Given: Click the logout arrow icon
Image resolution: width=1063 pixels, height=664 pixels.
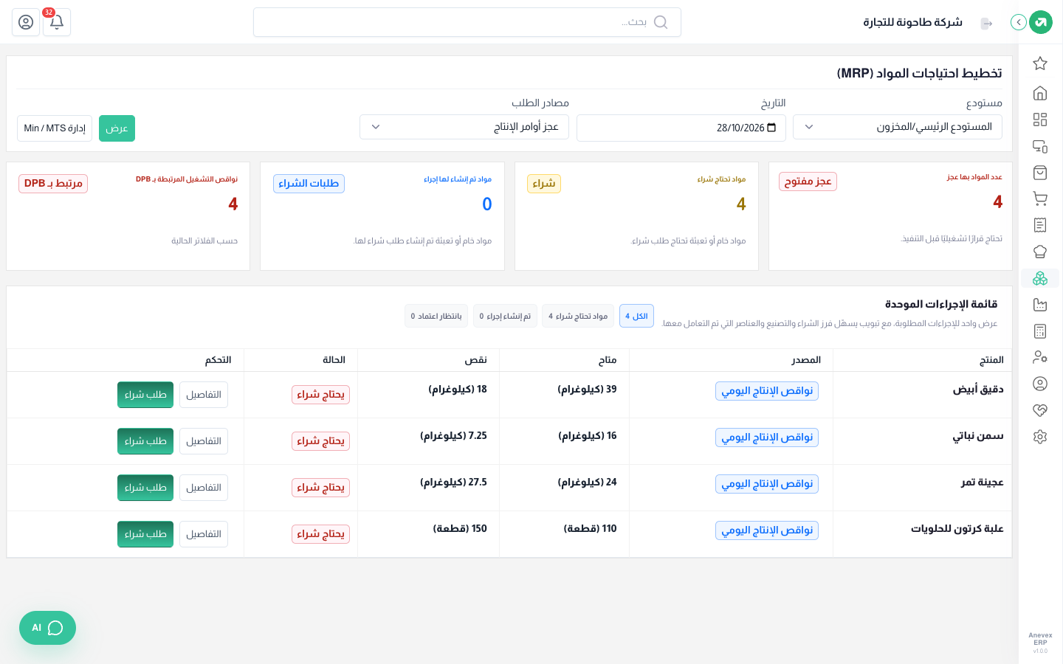Looking at the screenshot, I should pyautogui.click(x=986, y=24).
